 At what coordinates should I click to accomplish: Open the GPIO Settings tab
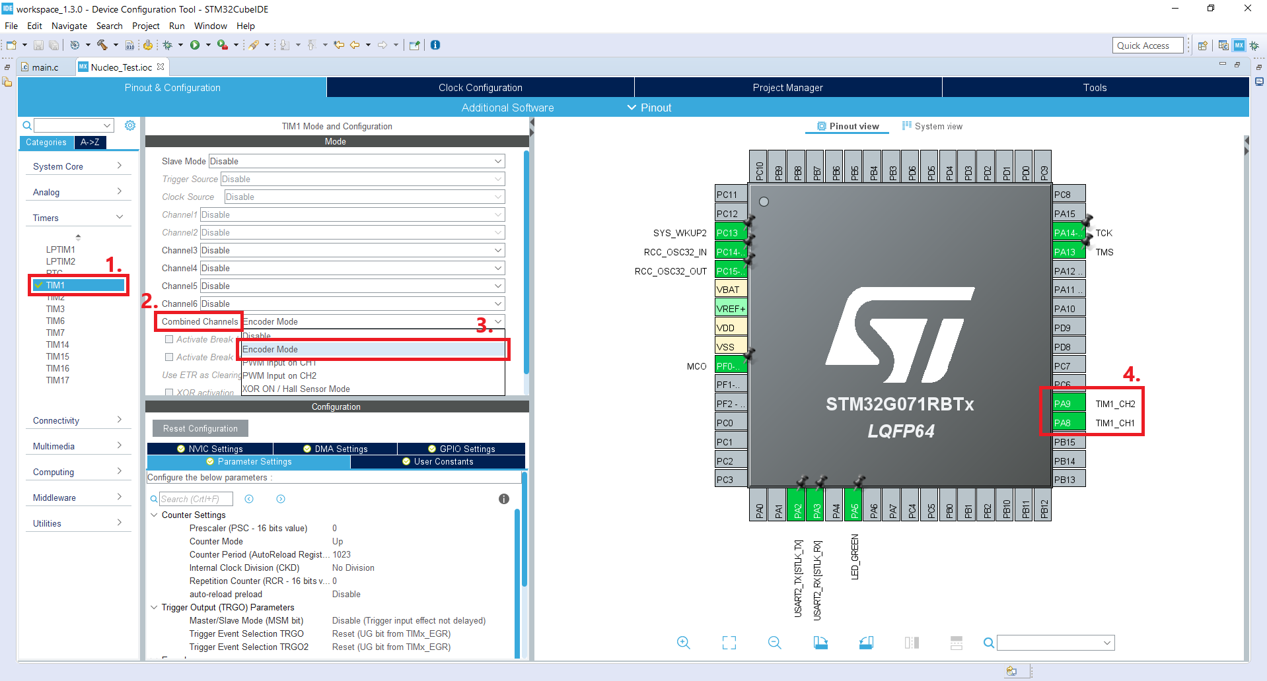coord(461,449)
